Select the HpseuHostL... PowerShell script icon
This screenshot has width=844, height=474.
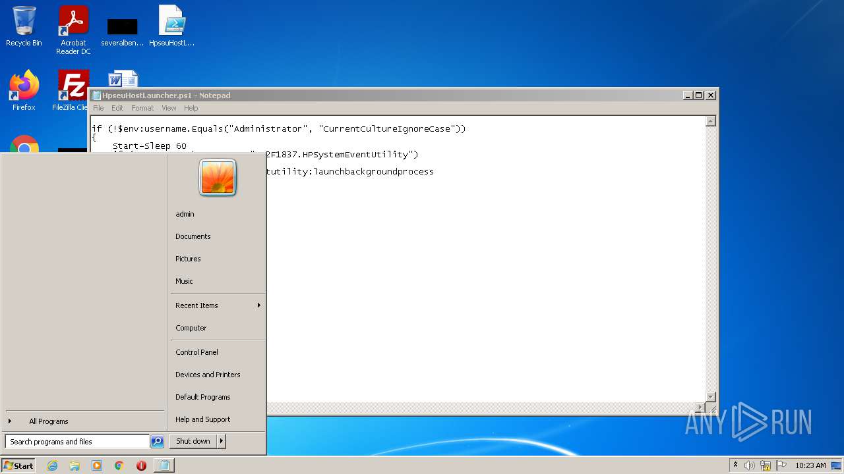[x=172, y=26]
